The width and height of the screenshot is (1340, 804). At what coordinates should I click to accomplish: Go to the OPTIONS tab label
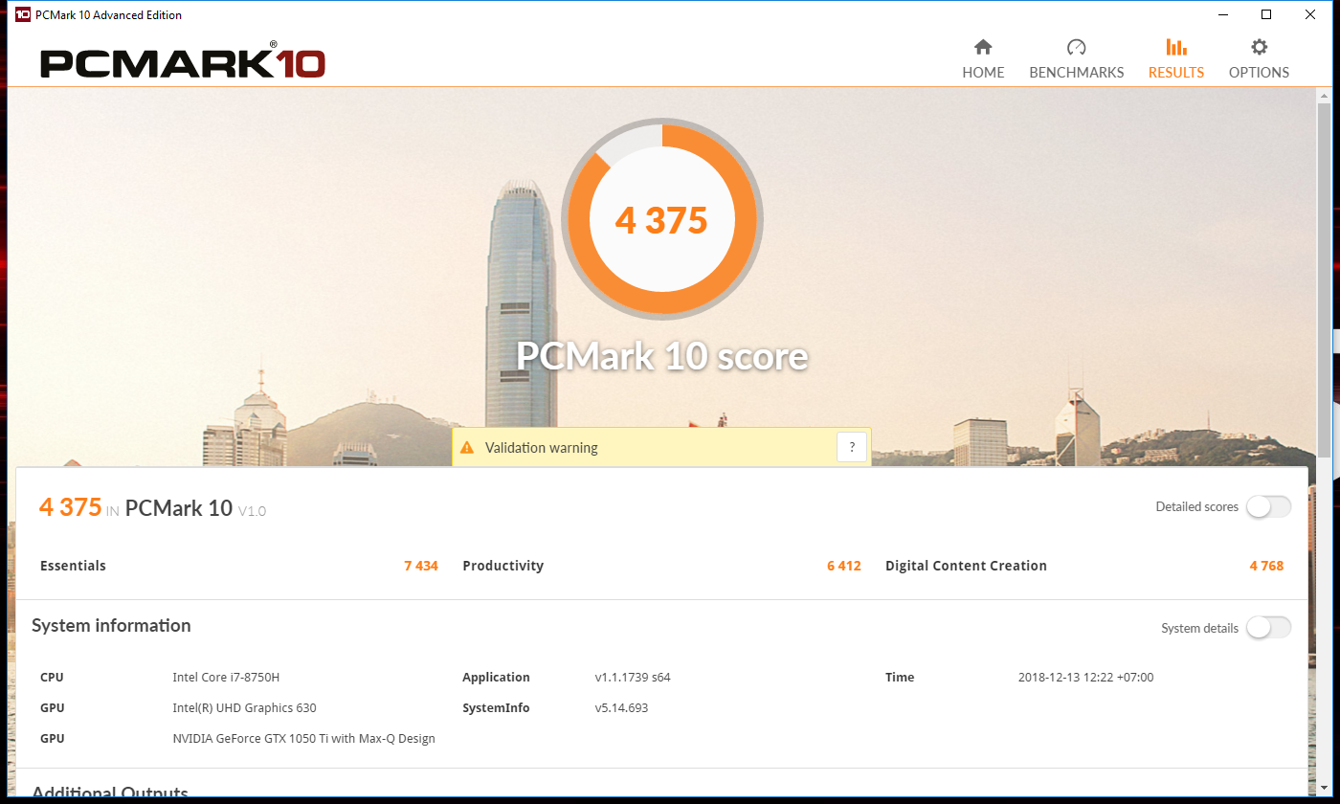point(1260,72)
